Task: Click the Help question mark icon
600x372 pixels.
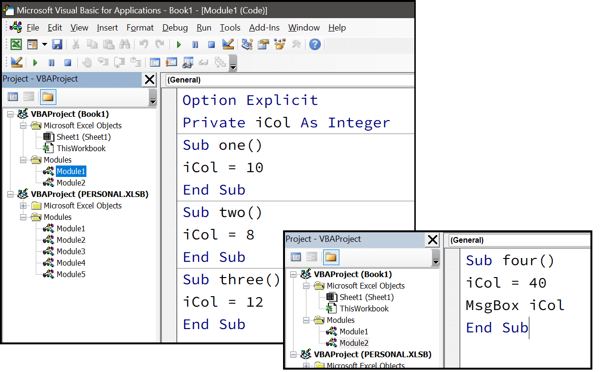Action: click(314, 44)
